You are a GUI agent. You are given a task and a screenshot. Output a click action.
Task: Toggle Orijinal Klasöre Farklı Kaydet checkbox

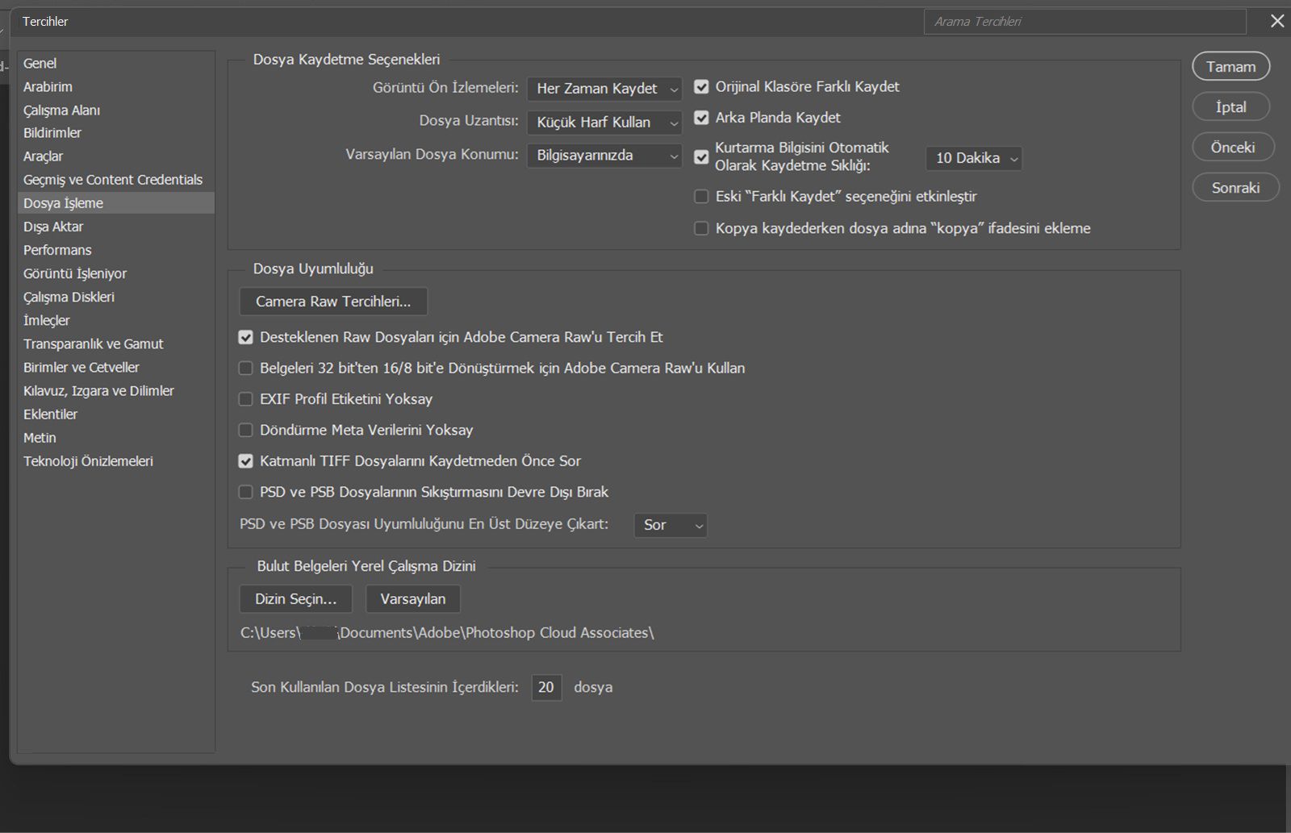click(x=701, y=86)
